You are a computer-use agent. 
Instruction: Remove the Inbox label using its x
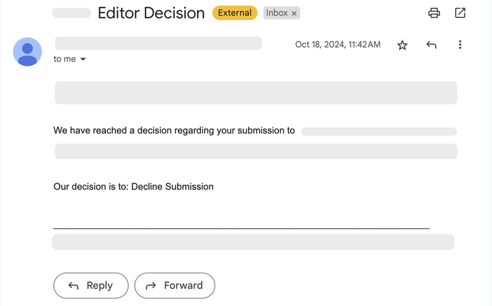tap(295, 14)
